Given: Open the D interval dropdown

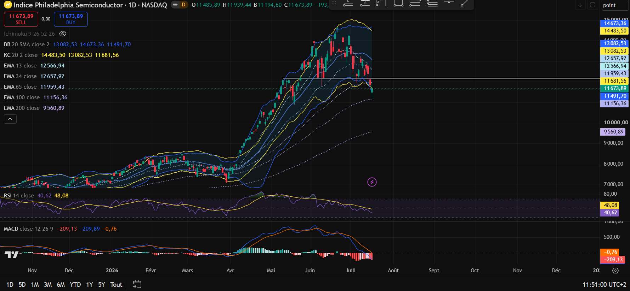Looking at the screenshot, I should [183, 5].
